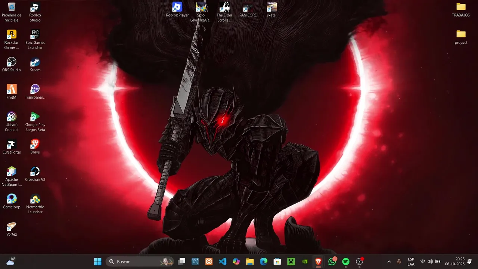Open the ESP LAA language switcher
Image resolution: width=478 pixels, height=269 pixels.
(411, 262)
